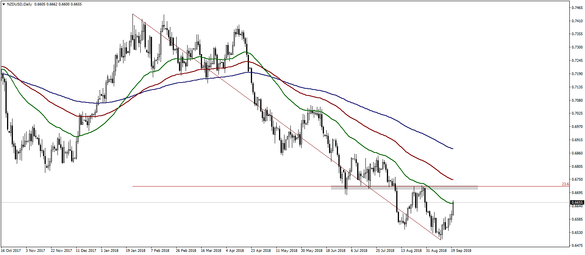Click the 0.6970 price axis label
This screenshot has width=585, height=255.
(x=577, y=127)
